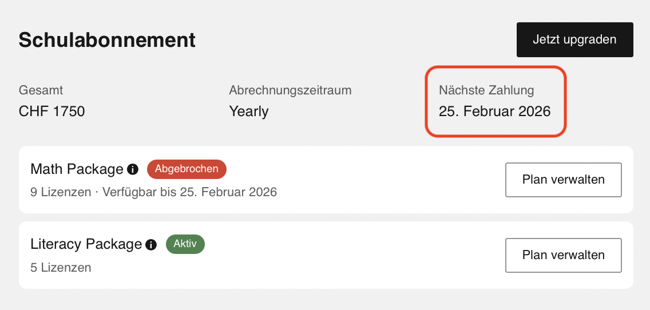Image resolution: width=650 pixels, height=310 pixels.
Task: Select the Schulabonnement heading
Action: pyautogui.click(x=107, y=40)
